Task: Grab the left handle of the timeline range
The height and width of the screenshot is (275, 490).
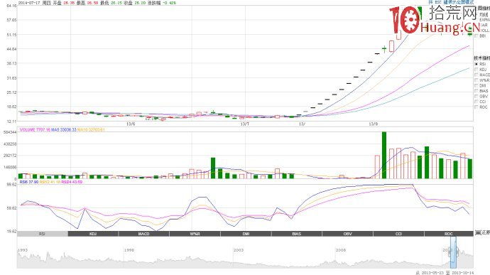Action: click(450, 252)
